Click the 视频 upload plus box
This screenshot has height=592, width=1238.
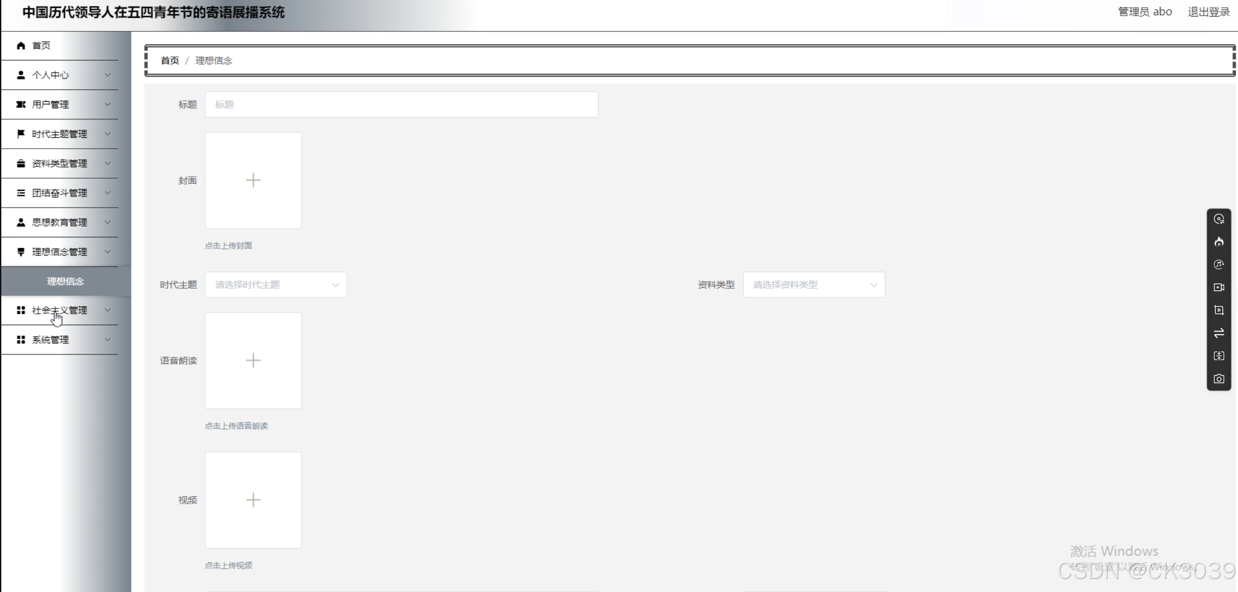pos(253,500)
